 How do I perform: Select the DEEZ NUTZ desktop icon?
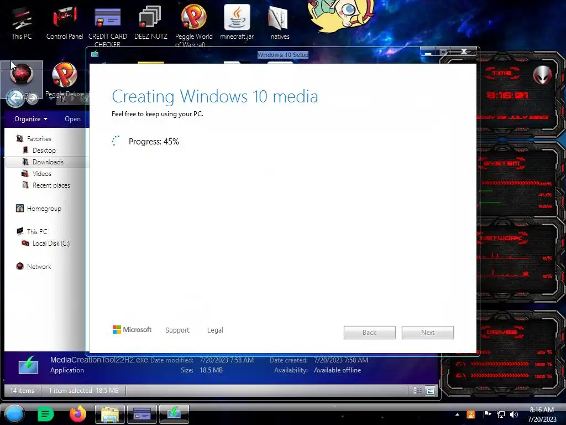pos(150,23)
